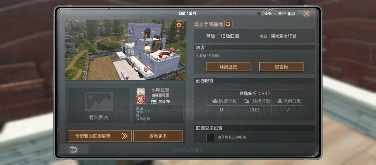Close the manor panel with X icon

tap(306, 14)
